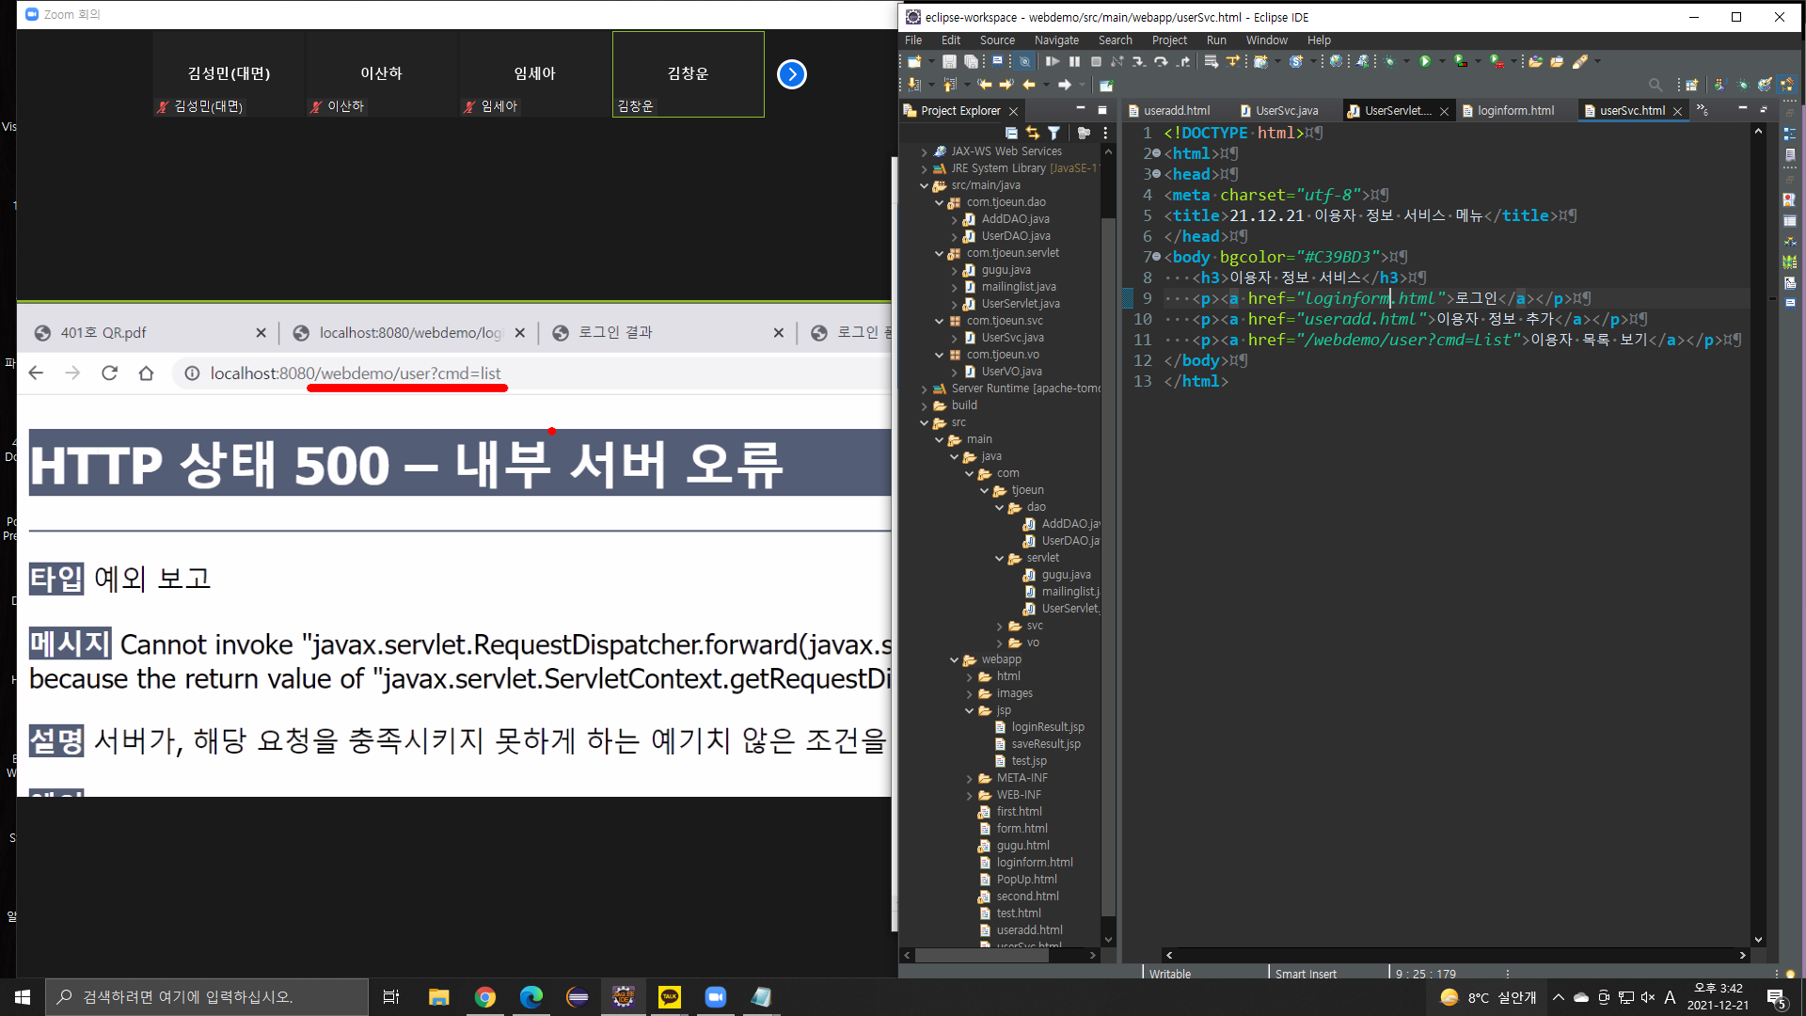
Task: Click the Debug bug icon
Action: pyautogui.click(x=1389, y=61)
